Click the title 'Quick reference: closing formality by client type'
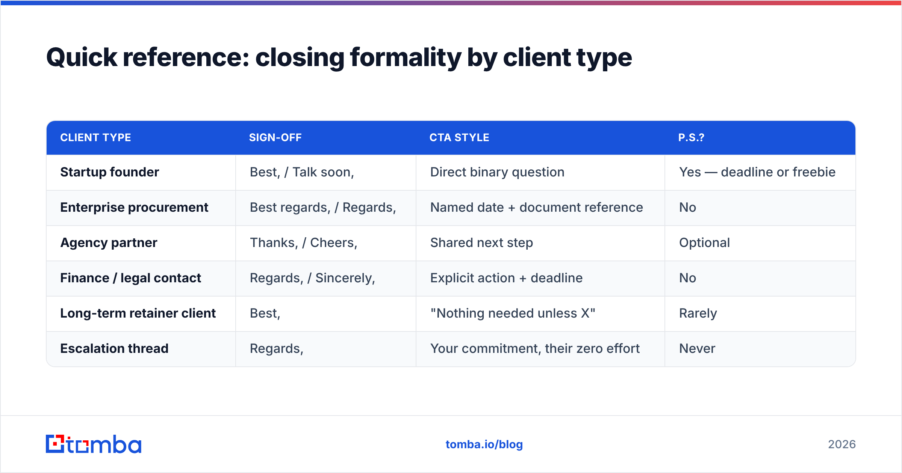 339,57
